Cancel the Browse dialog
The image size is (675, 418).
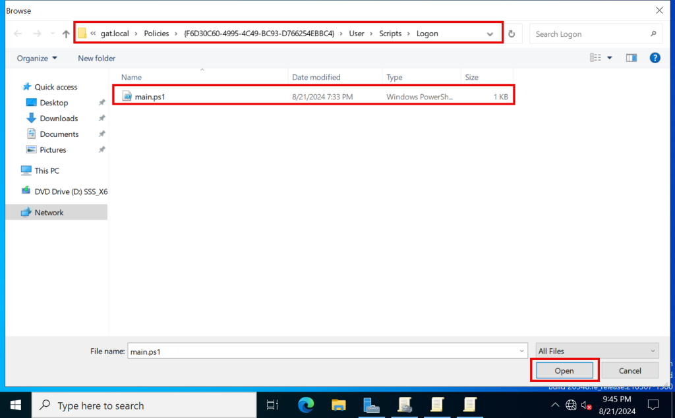tap(630, 370)
